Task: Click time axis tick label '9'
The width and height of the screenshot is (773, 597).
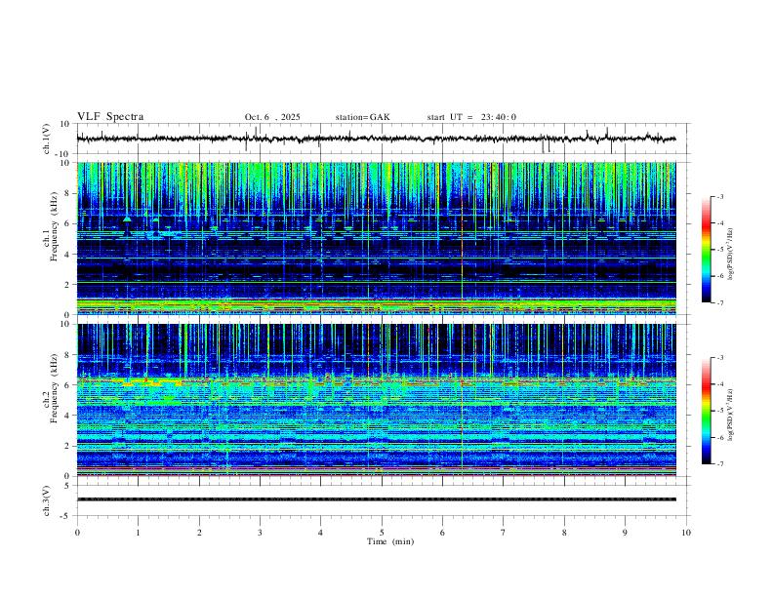Action: click(x=625, y=533)
